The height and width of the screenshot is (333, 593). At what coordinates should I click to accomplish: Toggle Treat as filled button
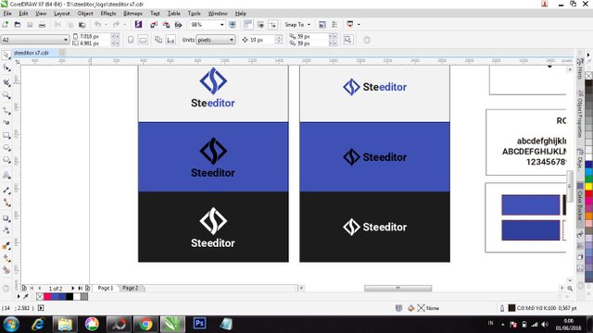[x=348, y=40]
